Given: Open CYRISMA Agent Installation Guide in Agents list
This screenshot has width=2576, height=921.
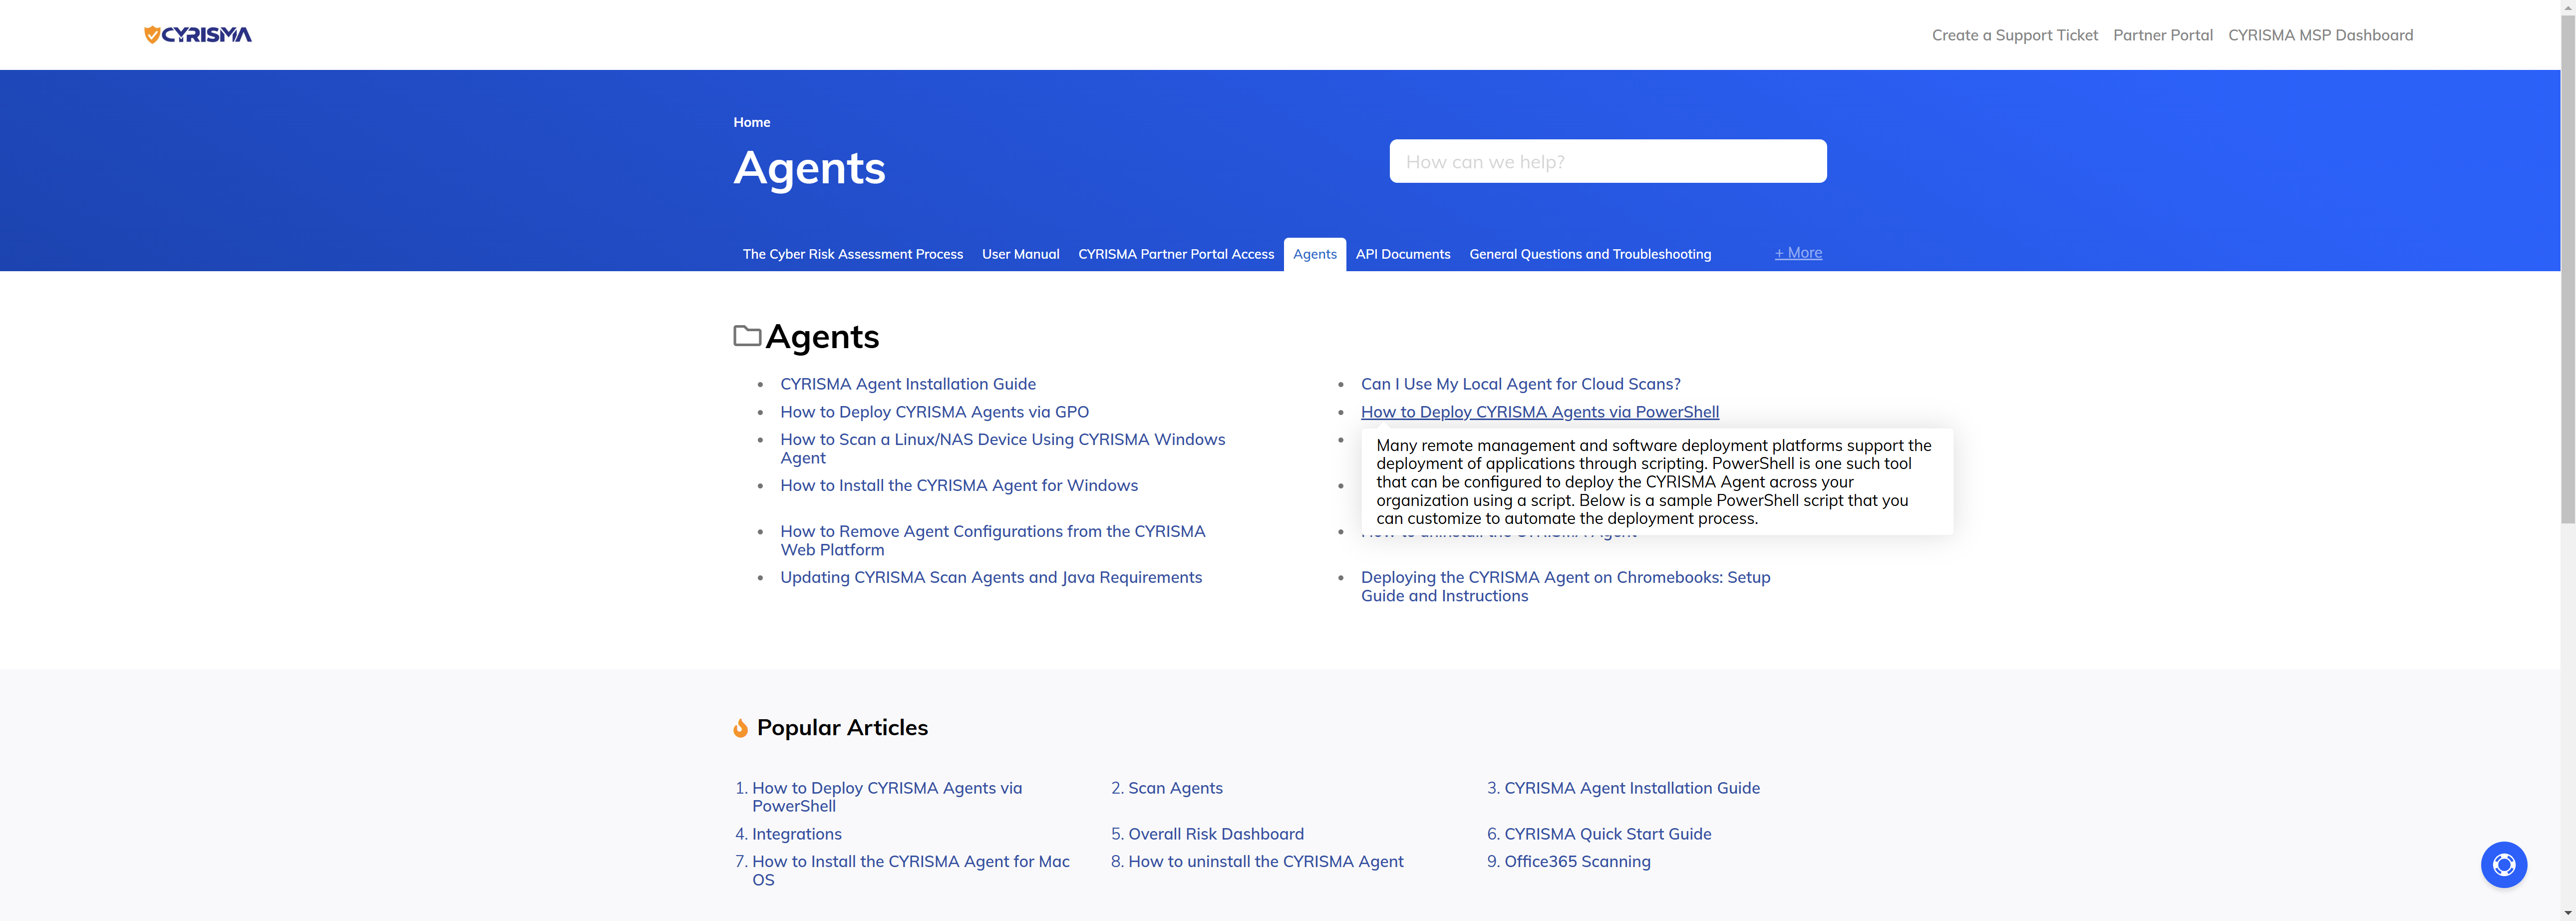Looking at the screenshot, I should click(x=907, y=384).
